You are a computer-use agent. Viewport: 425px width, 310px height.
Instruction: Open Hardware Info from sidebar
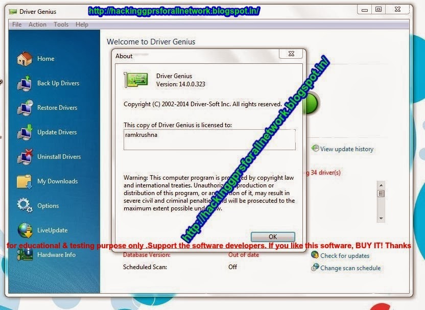pyautogui.click(x=56, y=255)
